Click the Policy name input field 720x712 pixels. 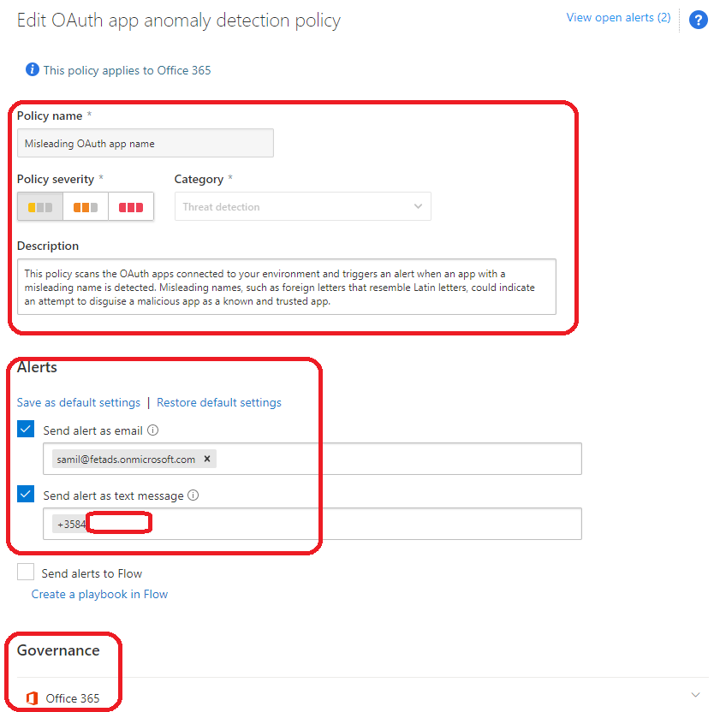click(x=145, y=143)
